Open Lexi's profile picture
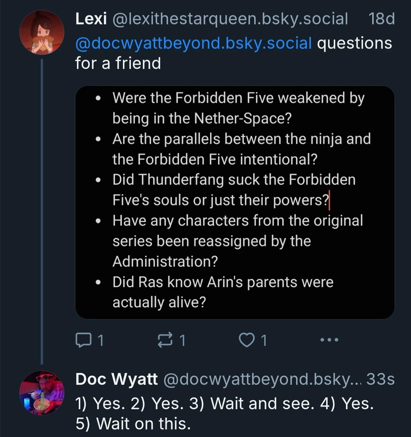This screenshot has width=411, height=437. click(42, 32)
